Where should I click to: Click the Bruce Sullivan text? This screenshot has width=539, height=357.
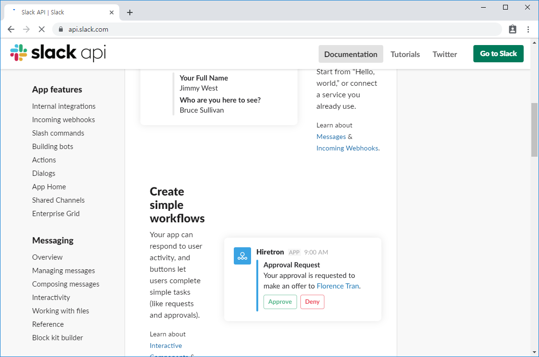click(x=201, y=110)
